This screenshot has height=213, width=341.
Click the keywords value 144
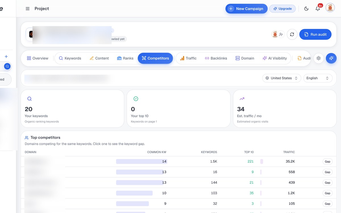(x=214, y=183)
